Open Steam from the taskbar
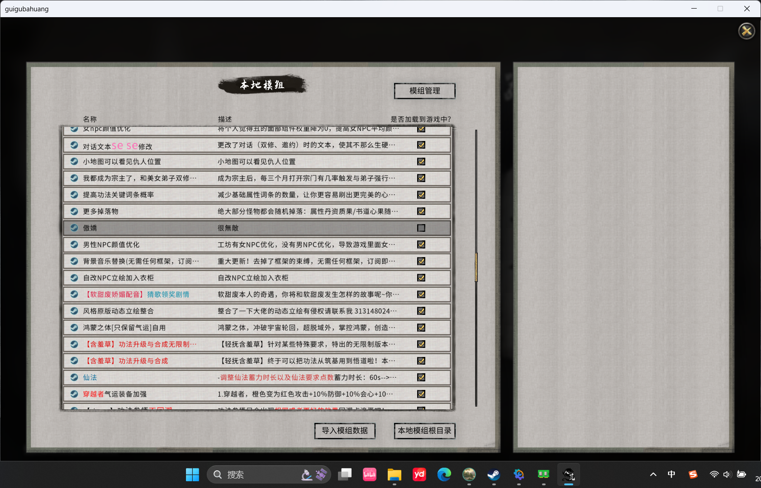The image size is (761, 488). (494, 474)
